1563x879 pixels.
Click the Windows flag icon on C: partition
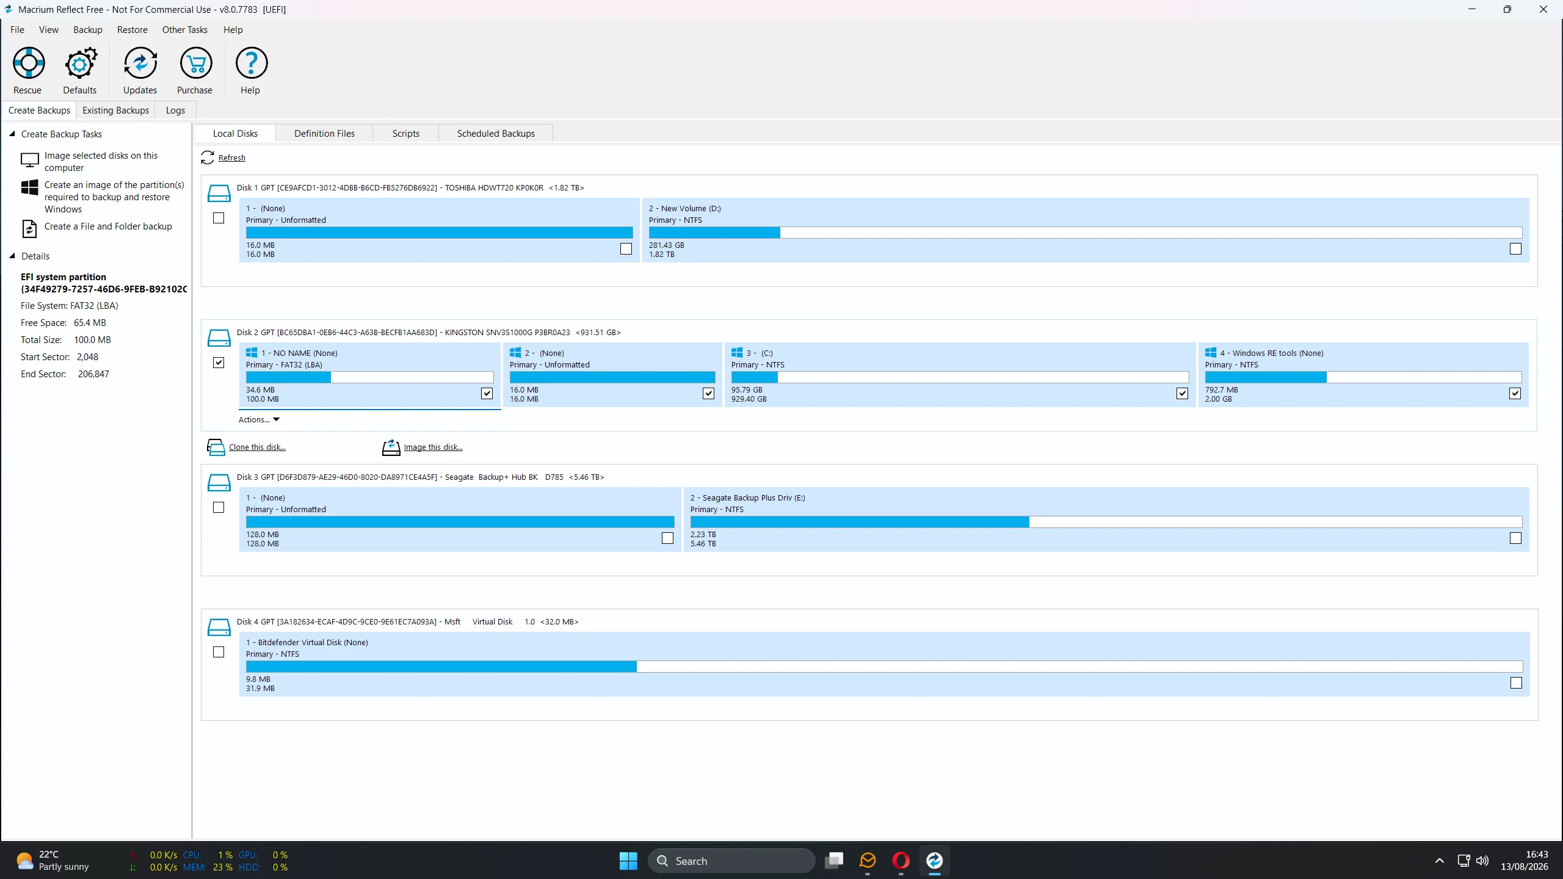[x=737, y=353]
